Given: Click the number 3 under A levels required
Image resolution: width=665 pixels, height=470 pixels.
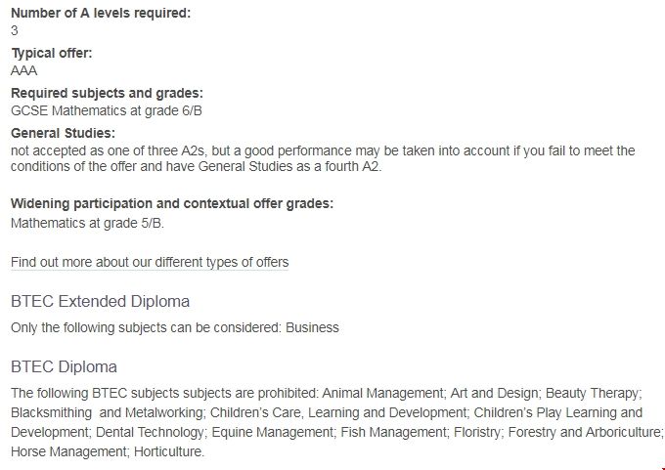Looking at the screenshot, I should point(15,30).
